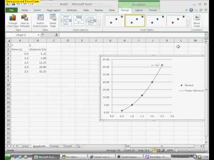Select Normal view in status bar

155,151
